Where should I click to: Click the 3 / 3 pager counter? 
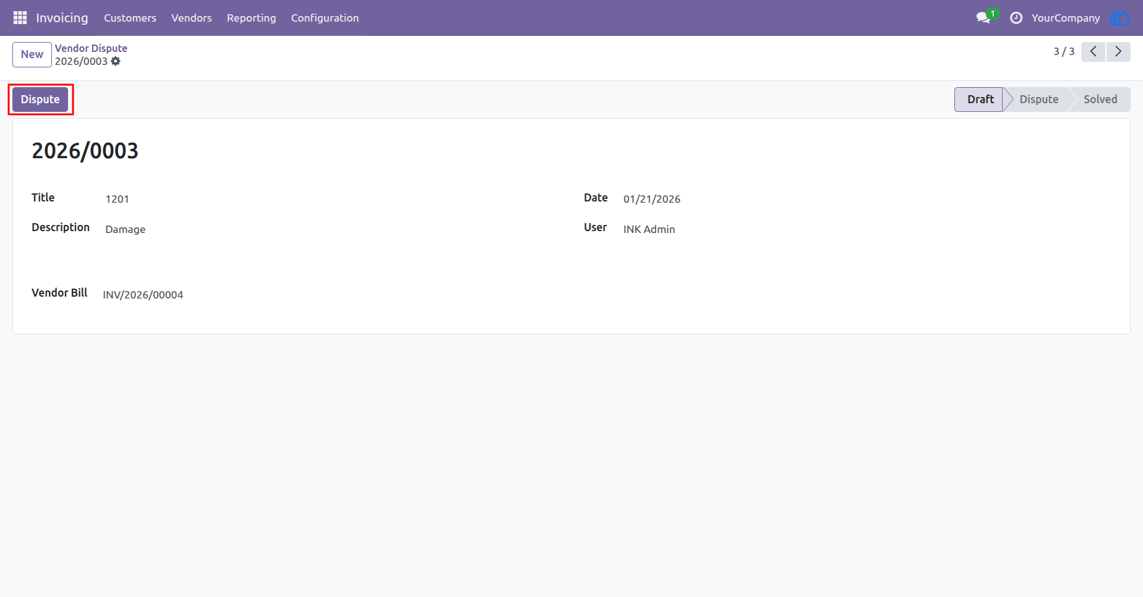point(1064,52)
